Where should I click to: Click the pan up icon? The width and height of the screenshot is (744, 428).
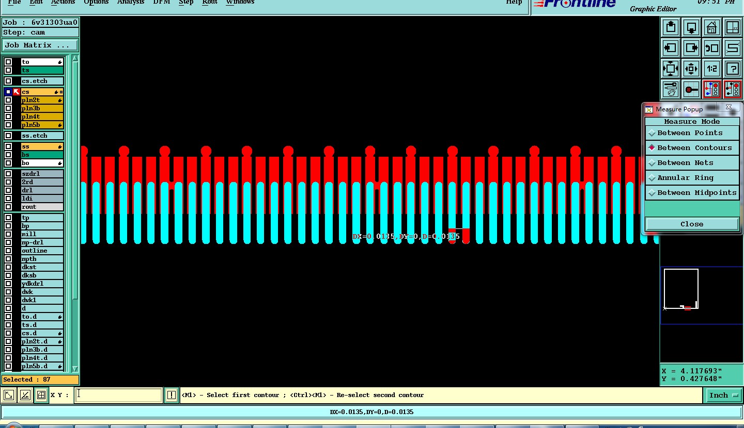pos(671,27)
